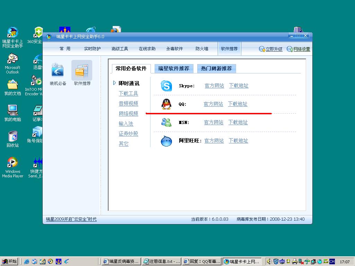
Task: Click the disconnected network tray icon
Action: 301,261
